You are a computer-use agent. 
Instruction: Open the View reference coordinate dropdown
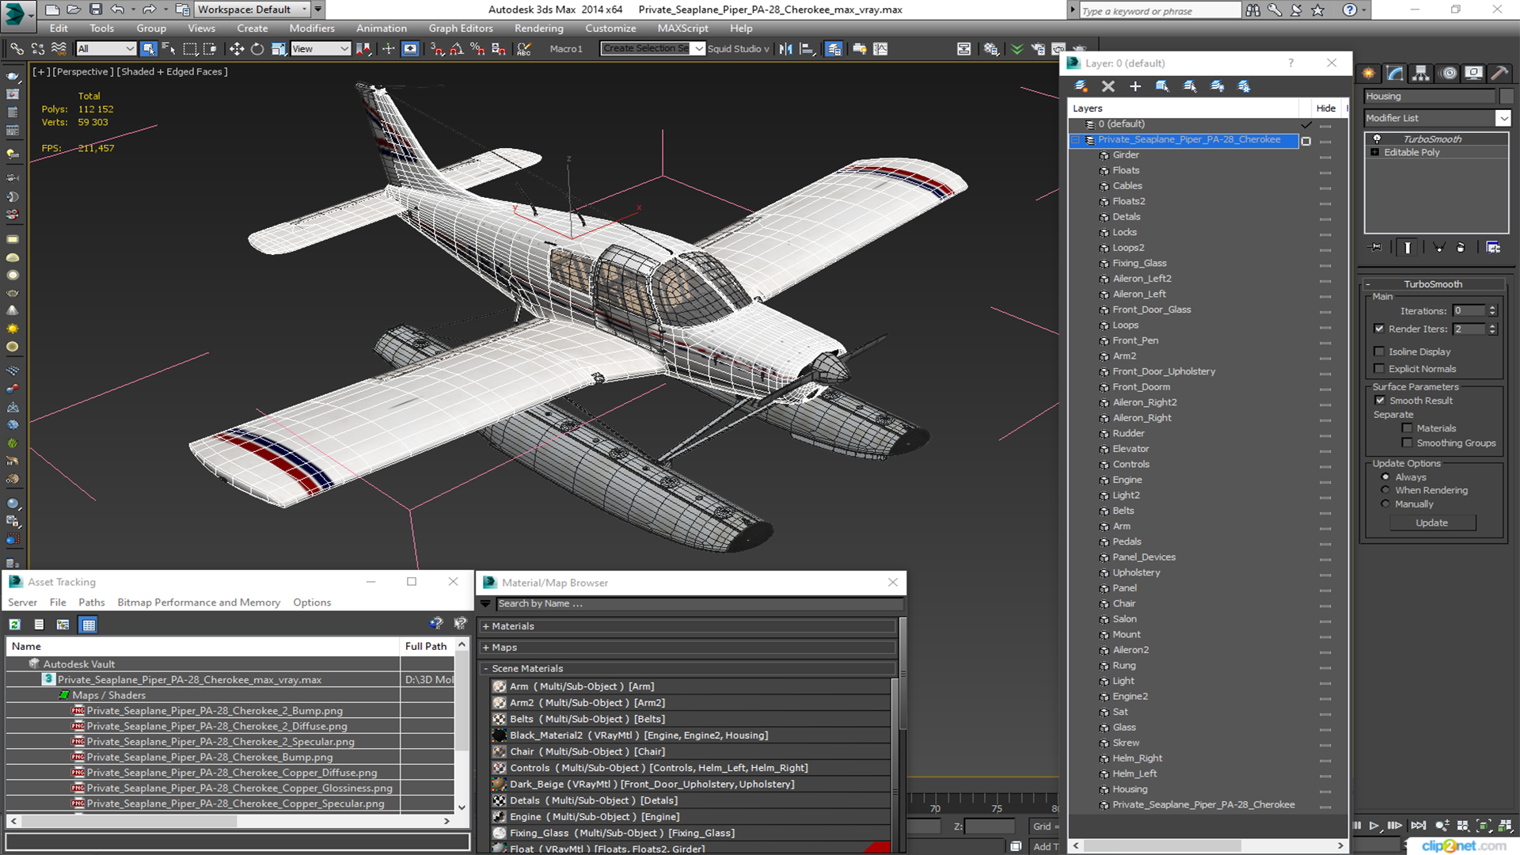pyautogui.click(x=321, y=49)
